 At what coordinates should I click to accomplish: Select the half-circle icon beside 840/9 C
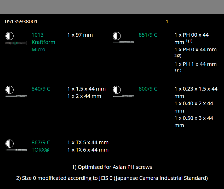pos(9,90)
